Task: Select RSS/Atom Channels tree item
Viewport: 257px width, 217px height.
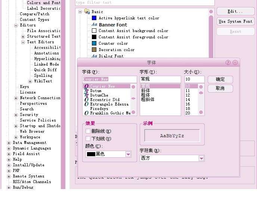Action: 32,182
